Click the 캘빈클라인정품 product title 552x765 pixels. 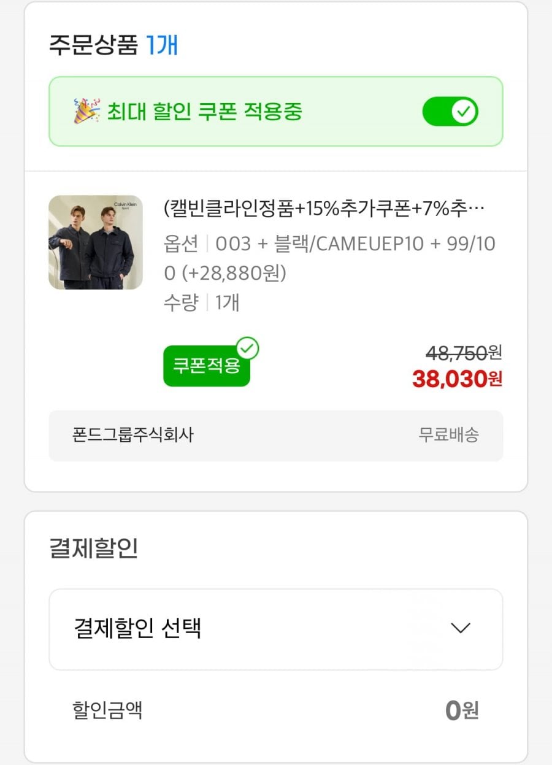click(x=324, y=209)
